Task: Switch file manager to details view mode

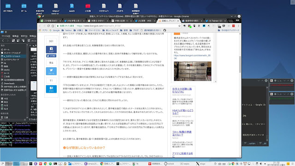Action: tap(23, 41)
